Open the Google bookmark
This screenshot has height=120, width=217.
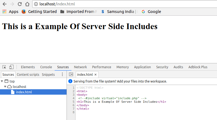154,12
